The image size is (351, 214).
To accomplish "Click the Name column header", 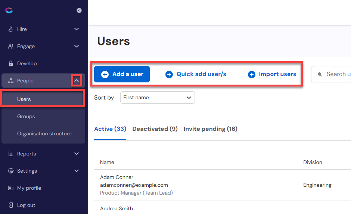I will click(x=107, y=162).
